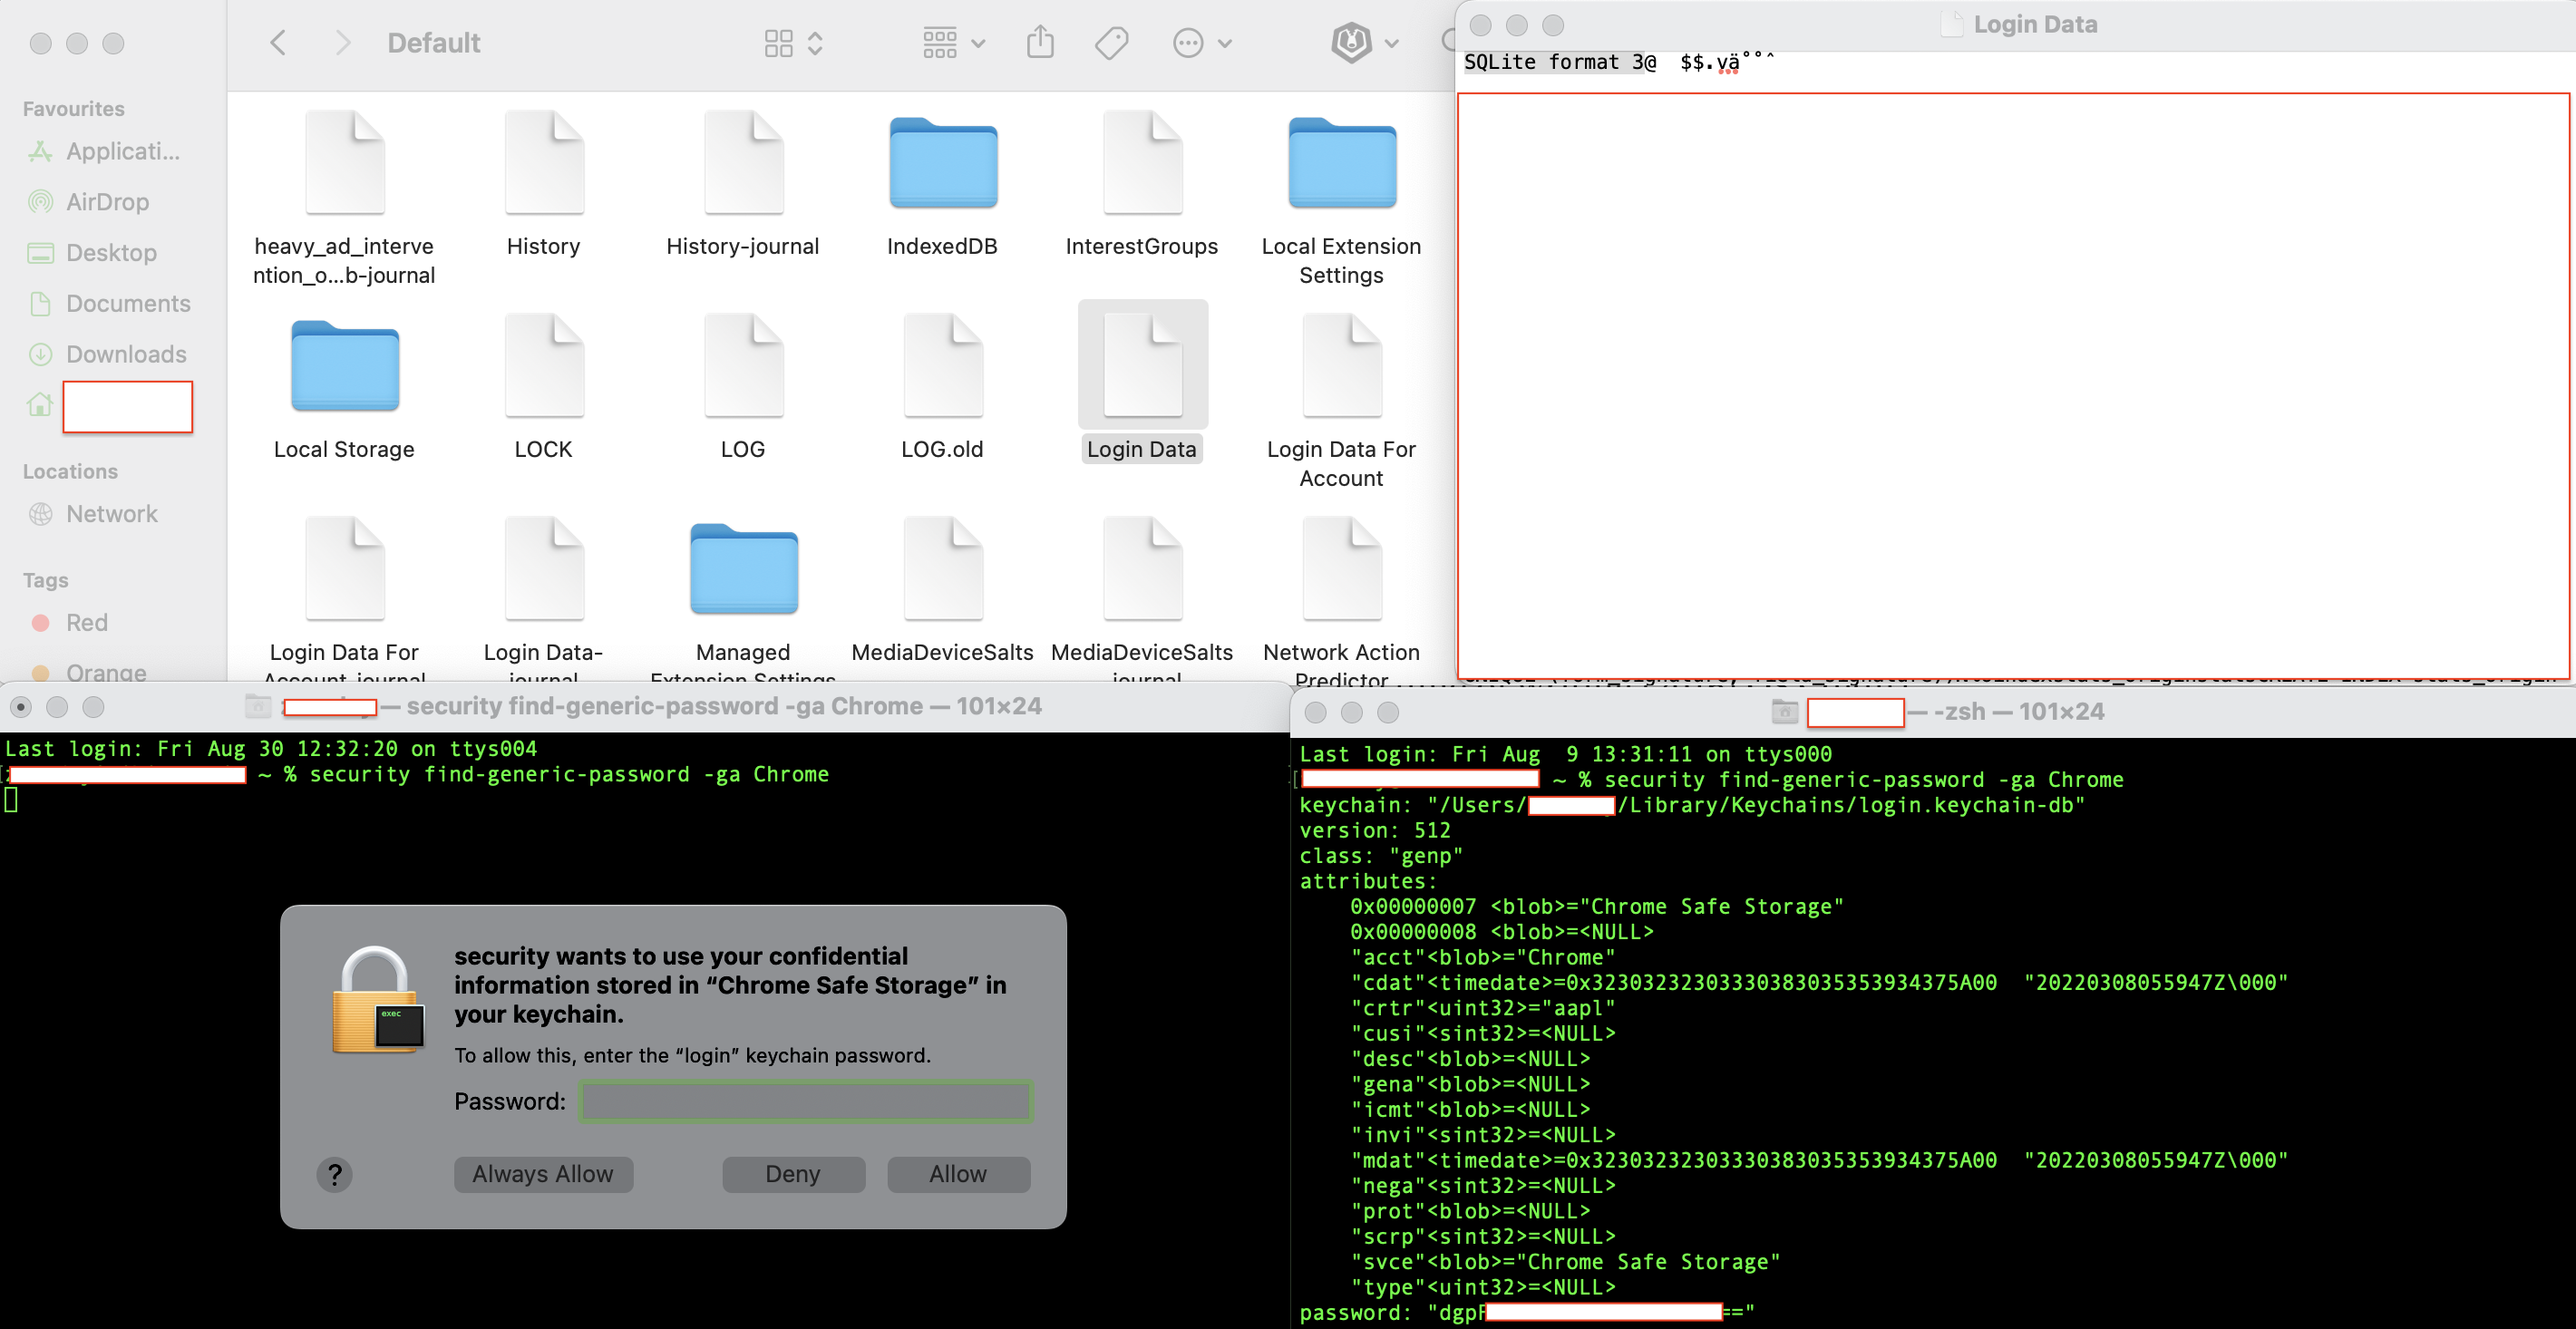Select the LOG file icon
Screen dimensions: 2576x1329
tap(743, 365)
